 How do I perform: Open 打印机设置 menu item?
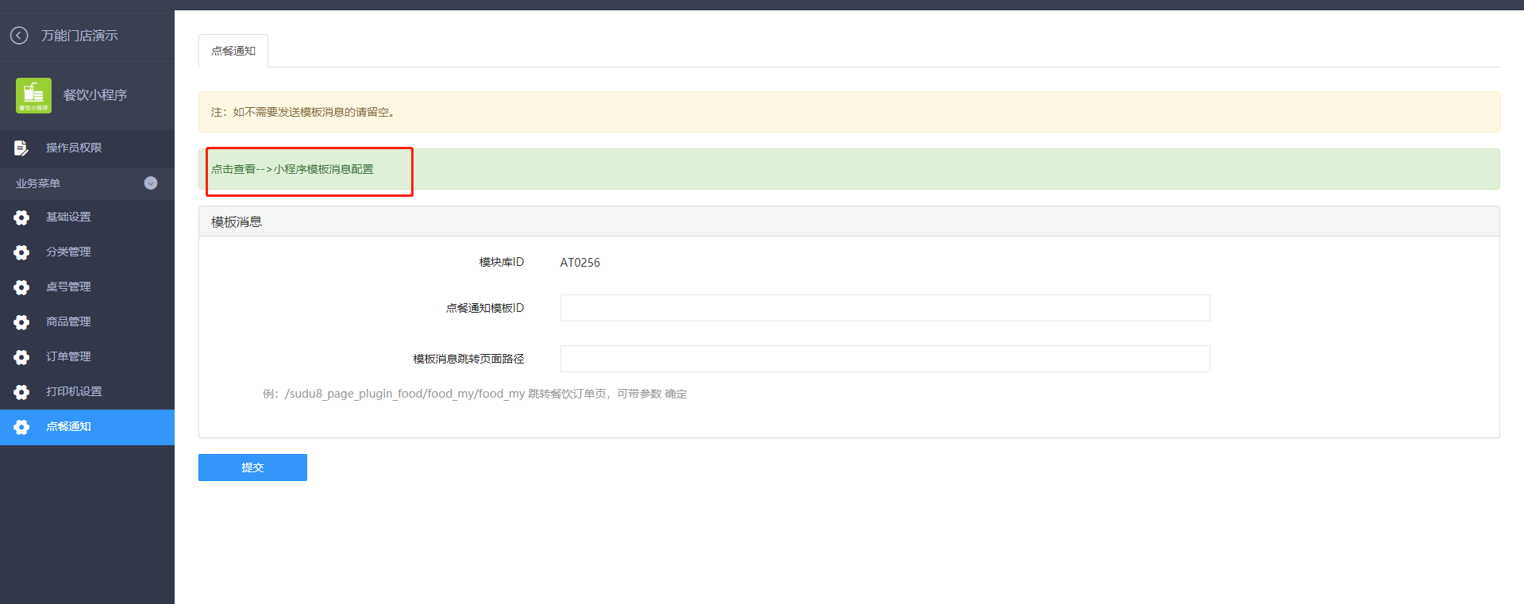(87, 391)
